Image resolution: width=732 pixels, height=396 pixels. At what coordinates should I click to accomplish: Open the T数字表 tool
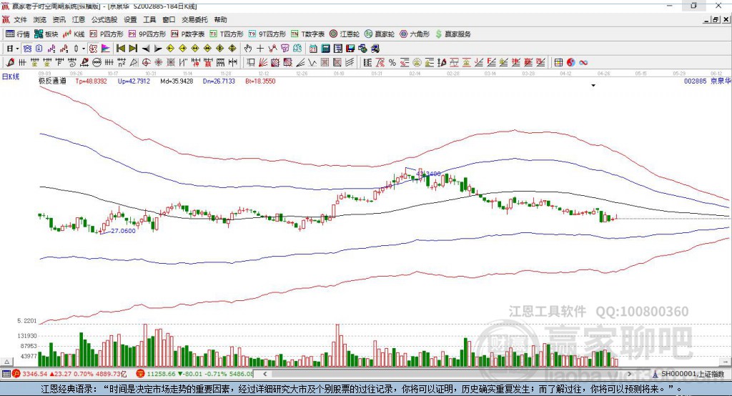(x=307, y=34)
